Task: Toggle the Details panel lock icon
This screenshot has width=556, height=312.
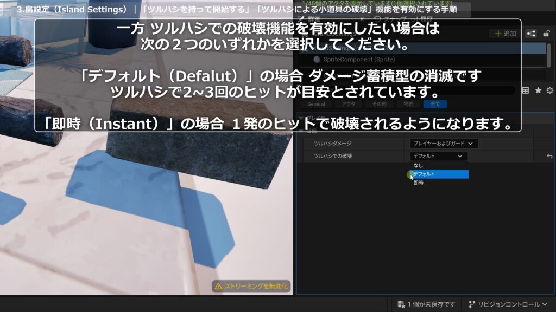Action: click(x=546, y=34)
